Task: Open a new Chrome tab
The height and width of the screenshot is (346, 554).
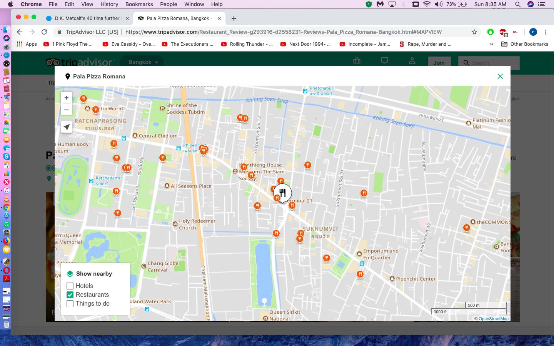Action: [234, 18]
